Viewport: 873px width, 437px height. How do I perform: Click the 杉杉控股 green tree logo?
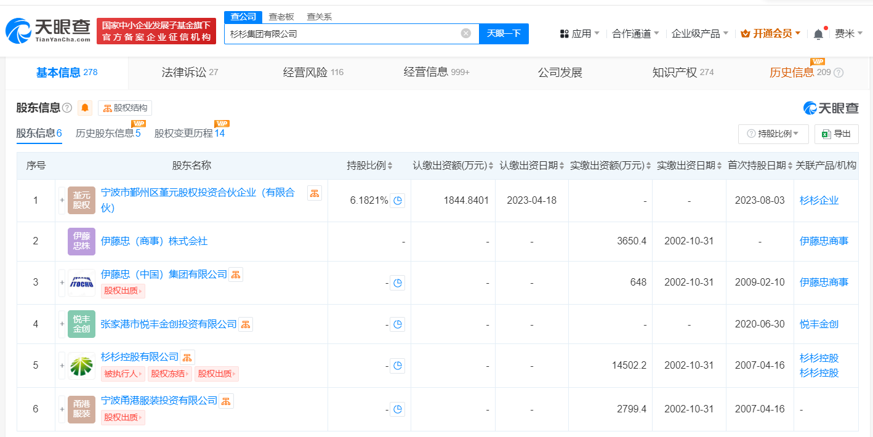[x=82, y=366]
